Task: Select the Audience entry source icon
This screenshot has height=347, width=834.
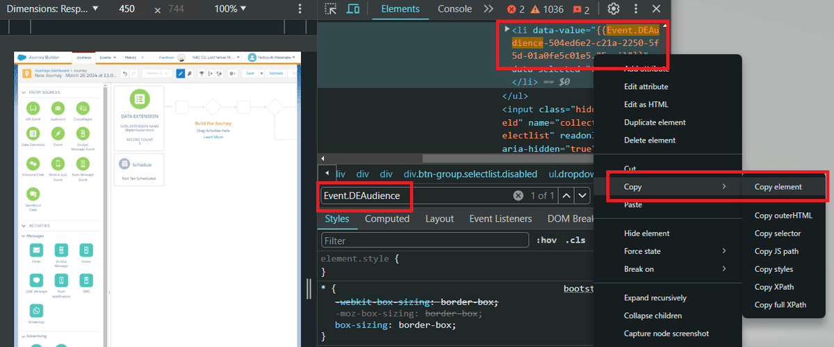Action: tap(58, 108)
